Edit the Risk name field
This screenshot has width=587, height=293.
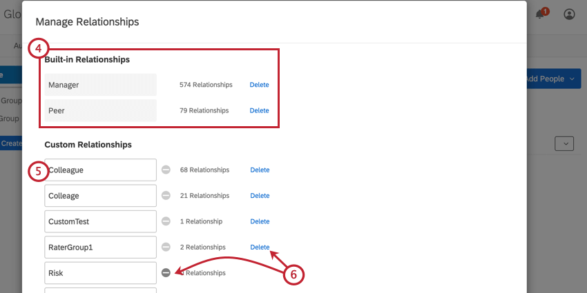click(x=100, y=273)
